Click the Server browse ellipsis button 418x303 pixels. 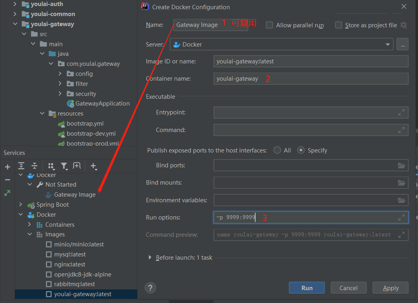click(x=403, y=45)
